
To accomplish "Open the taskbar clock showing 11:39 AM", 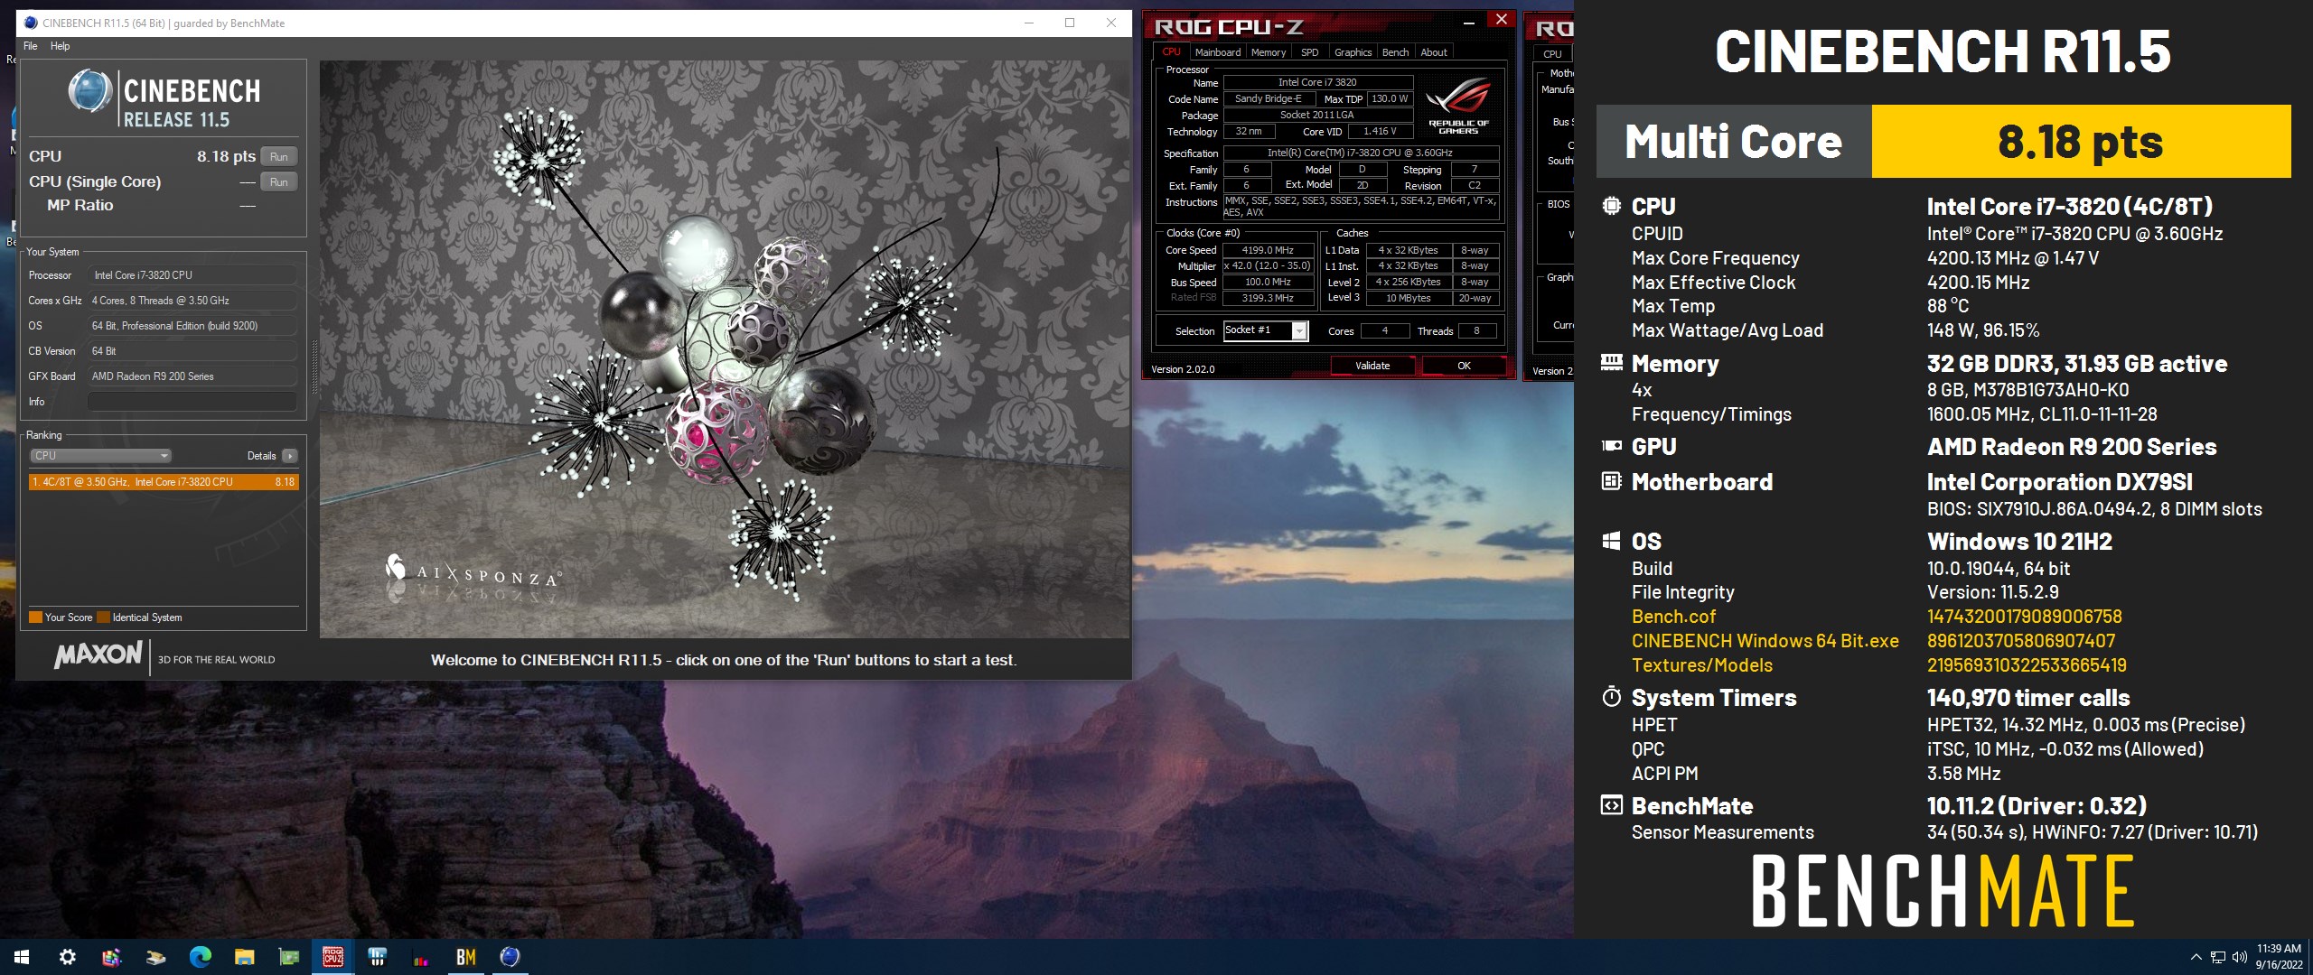I will tap(2279, 957).
